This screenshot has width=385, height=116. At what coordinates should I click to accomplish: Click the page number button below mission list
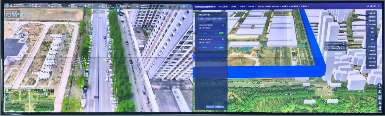pyautogui.click(x=210, y=107)
